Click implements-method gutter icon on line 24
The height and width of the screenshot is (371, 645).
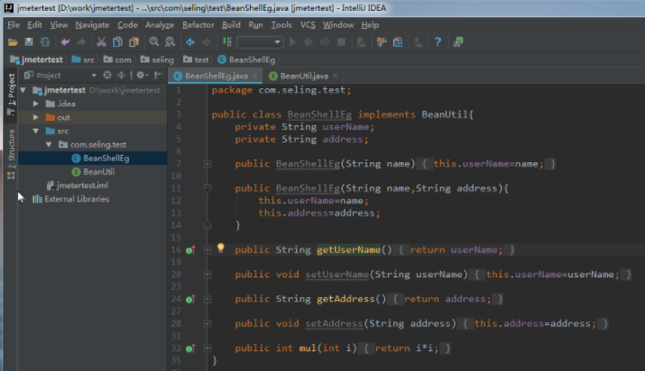pyautogui.click(x=189, y=299)
